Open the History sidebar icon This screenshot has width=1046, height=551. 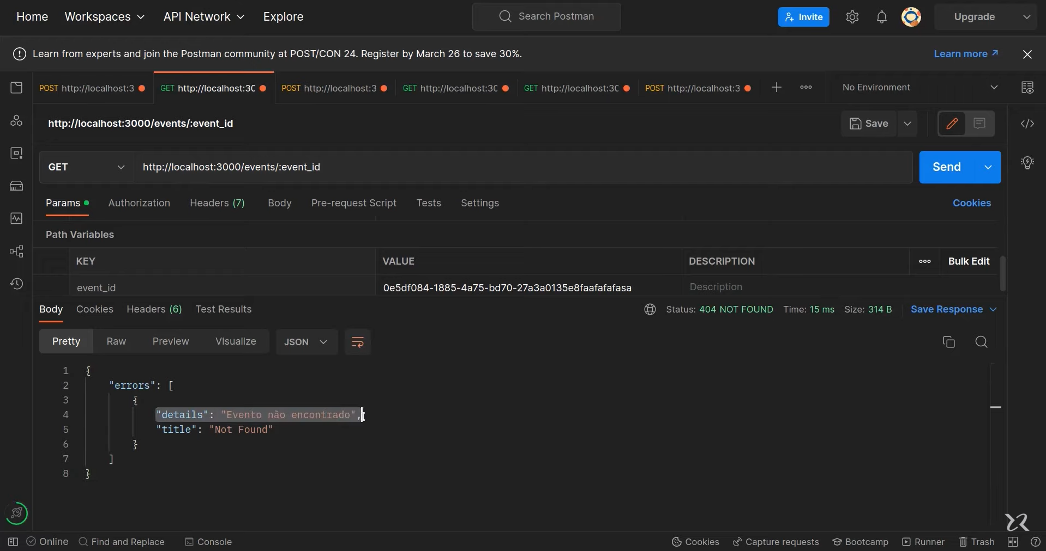pos(16,284)
